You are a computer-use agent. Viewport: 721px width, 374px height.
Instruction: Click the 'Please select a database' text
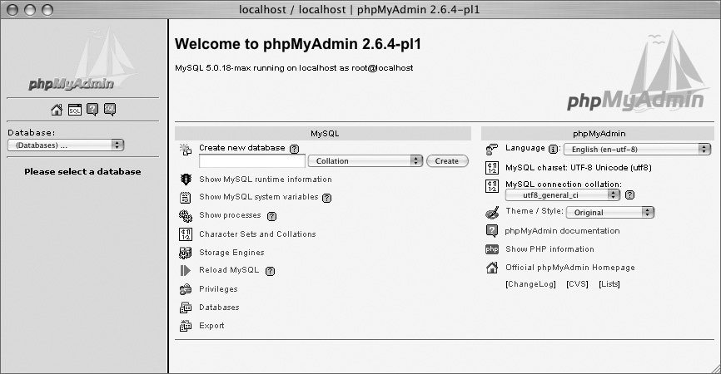tap(82, 172)
